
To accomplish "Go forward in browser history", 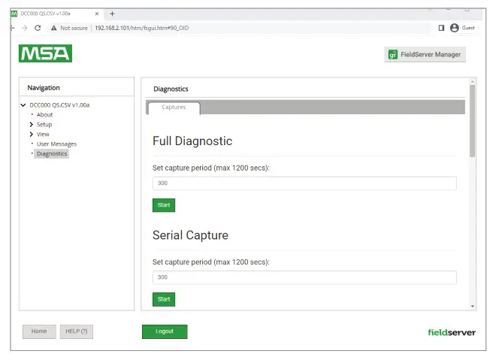I will (24, 28).
